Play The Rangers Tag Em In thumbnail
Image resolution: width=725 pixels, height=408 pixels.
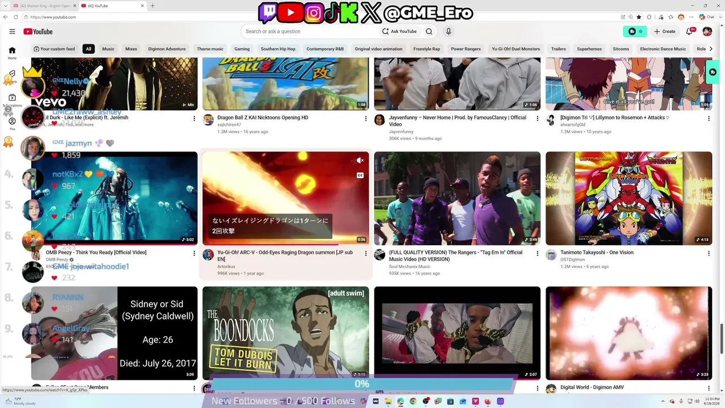[x=457, y=198]
